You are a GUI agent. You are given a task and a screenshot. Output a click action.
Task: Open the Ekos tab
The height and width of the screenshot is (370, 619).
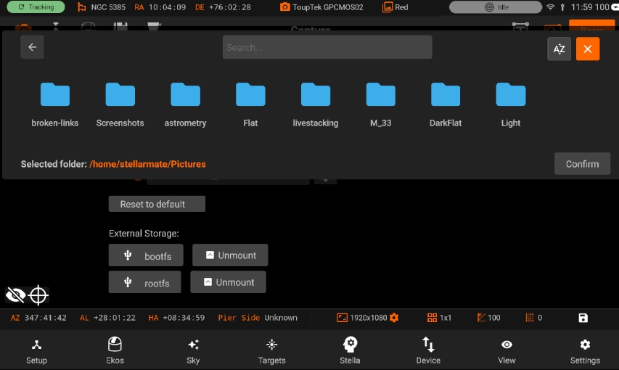(x=115, y=350)
